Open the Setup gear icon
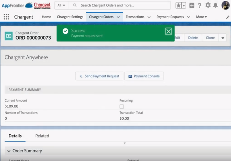This screenshot has height=161, width=231. (208, 5)
